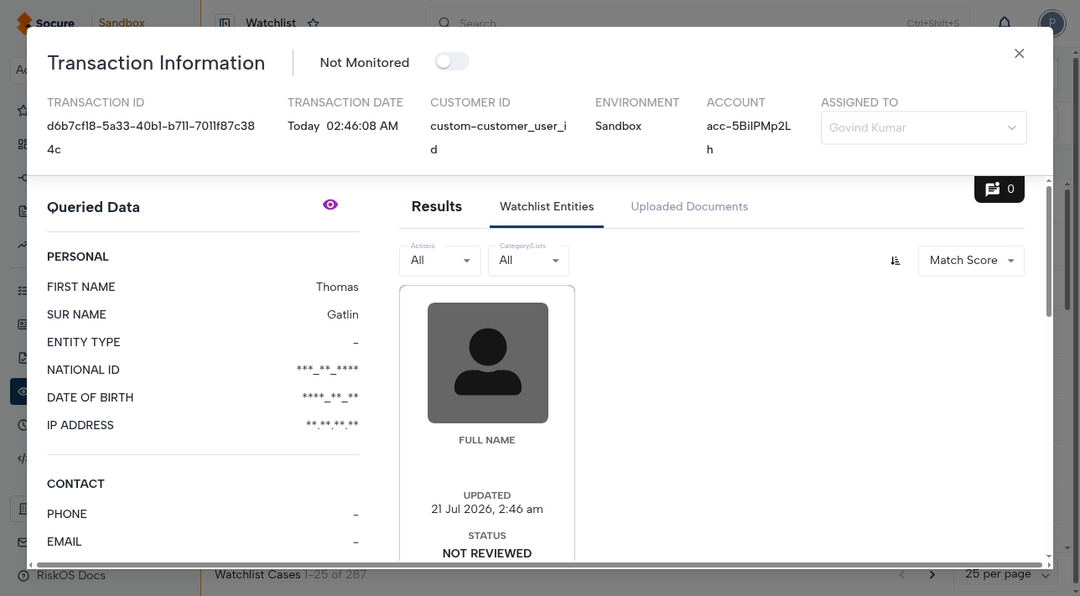
Task: Click the sur name value Gatlin
Action: coord(343,314)
